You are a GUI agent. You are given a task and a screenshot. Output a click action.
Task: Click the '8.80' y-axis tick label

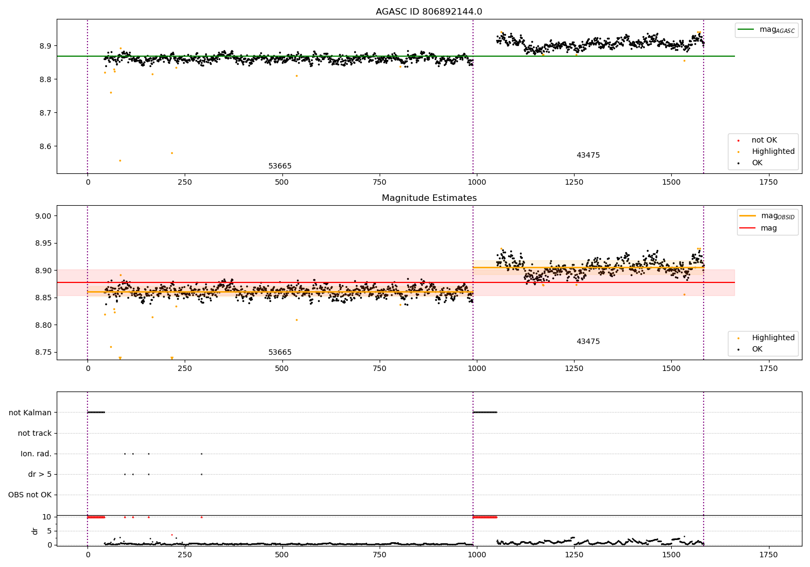(x=44, y=326)
